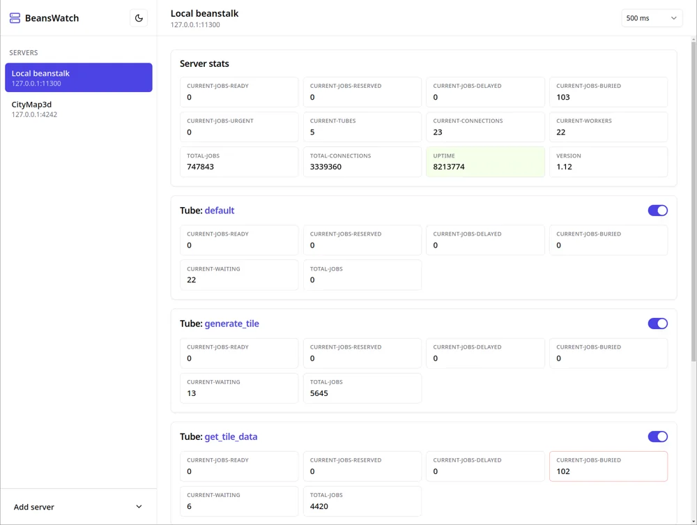Select the Local beanstalk server
The height and width of the screenshot is (525, 697).
(x=79, y=77)
